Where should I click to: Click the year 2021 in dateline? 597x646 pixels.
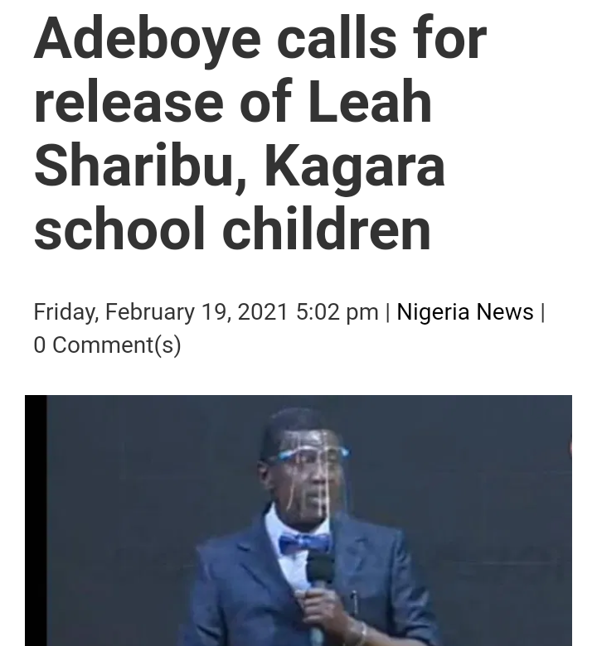click(x=262, y=311)
